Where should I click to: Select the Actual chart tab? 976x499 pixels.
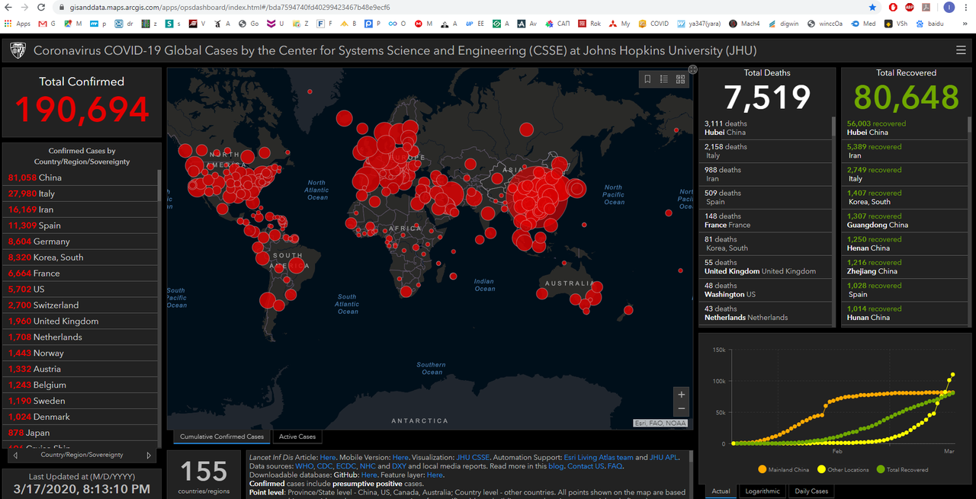[x=721, y=491]
